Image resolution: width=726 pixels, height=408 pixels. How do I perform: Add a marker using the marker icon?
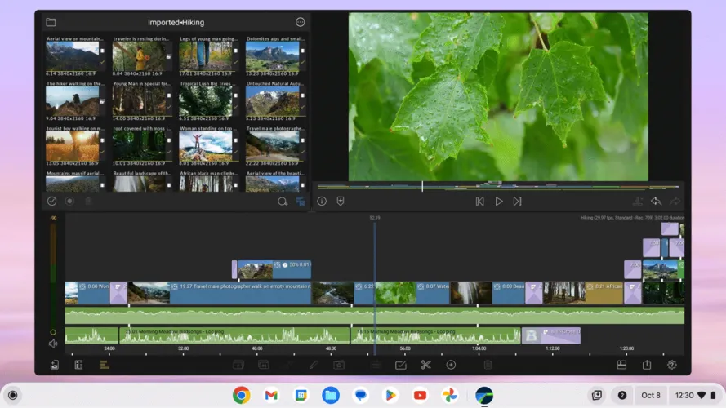[x=341, y=201]
